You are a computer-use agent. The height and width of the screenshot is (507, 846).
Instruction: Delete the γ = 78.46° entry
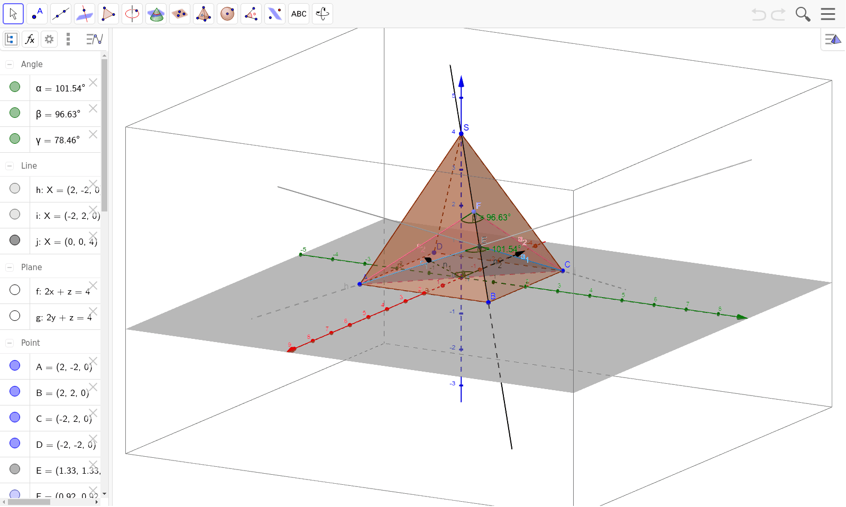(x=93, y=134)
